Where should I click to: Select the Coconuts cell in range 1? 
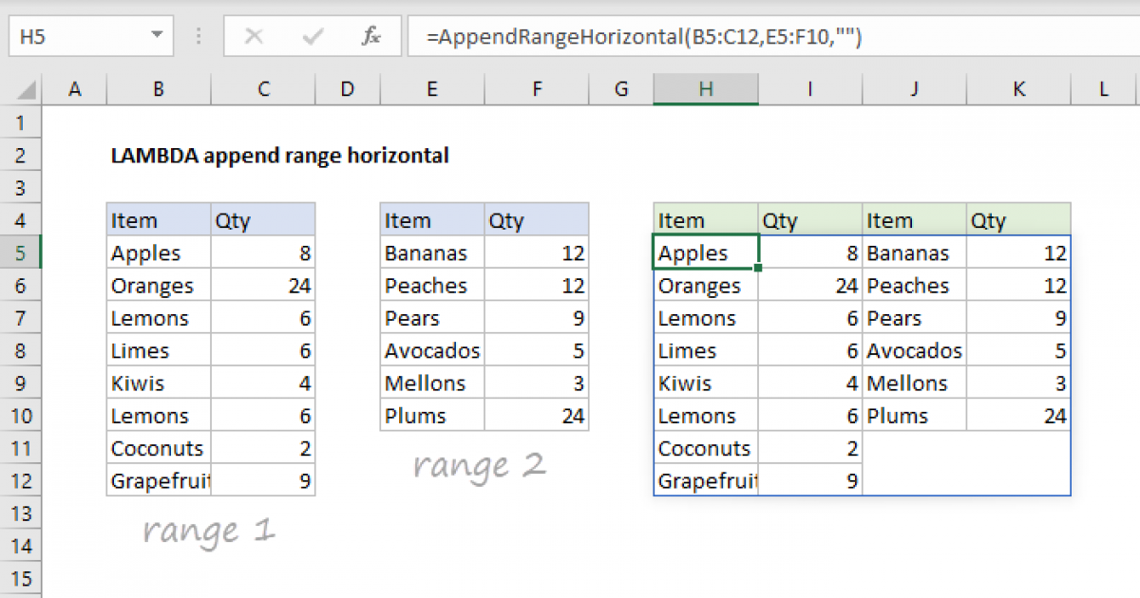pos(157,447)
